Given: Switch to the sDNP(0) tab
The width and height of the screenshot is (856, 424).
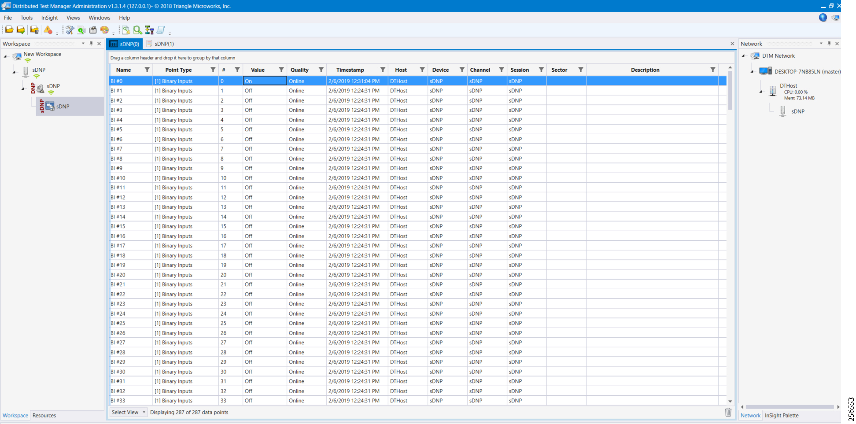Looking at the screenshot, I should [125, 44].
